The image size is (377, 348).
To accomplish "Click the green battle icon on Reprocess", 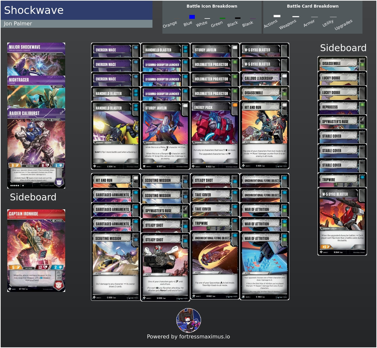I will (362, 105).
